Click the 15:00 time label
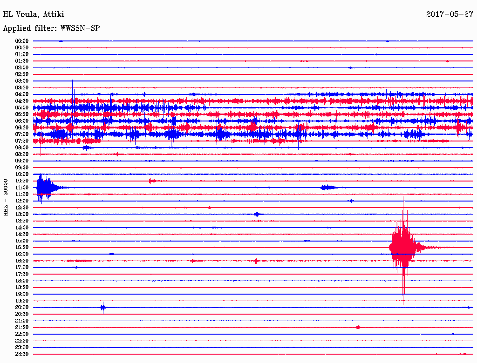The width and height of the screenshot is (477, 363). tap(22, 241)
